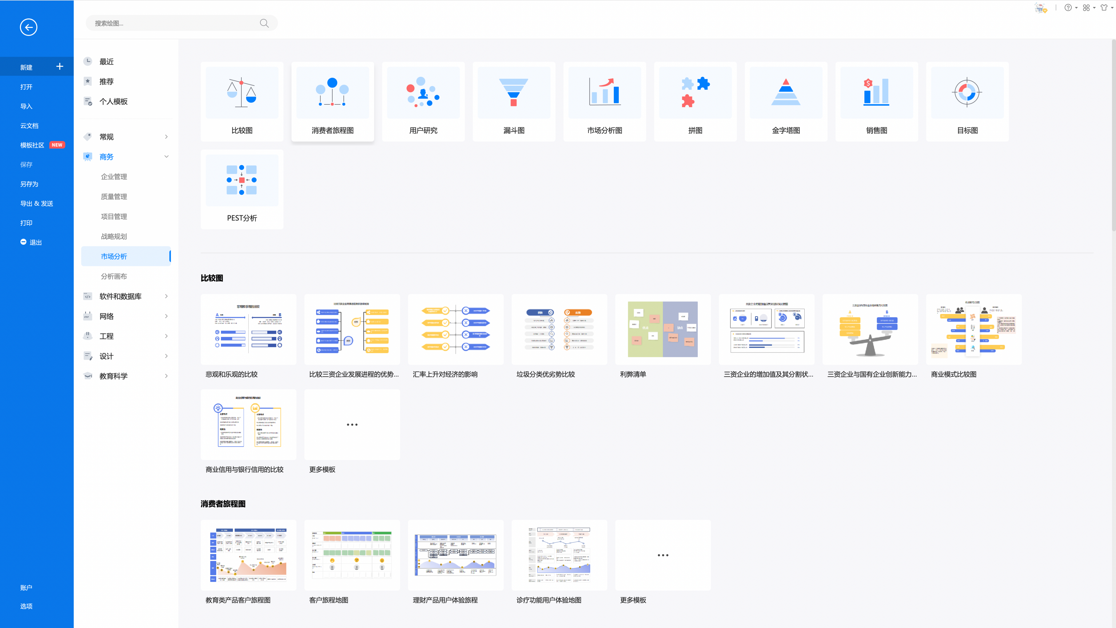
Task: Open the 市场分析图 chart icon card
Action: pos(604,101)
